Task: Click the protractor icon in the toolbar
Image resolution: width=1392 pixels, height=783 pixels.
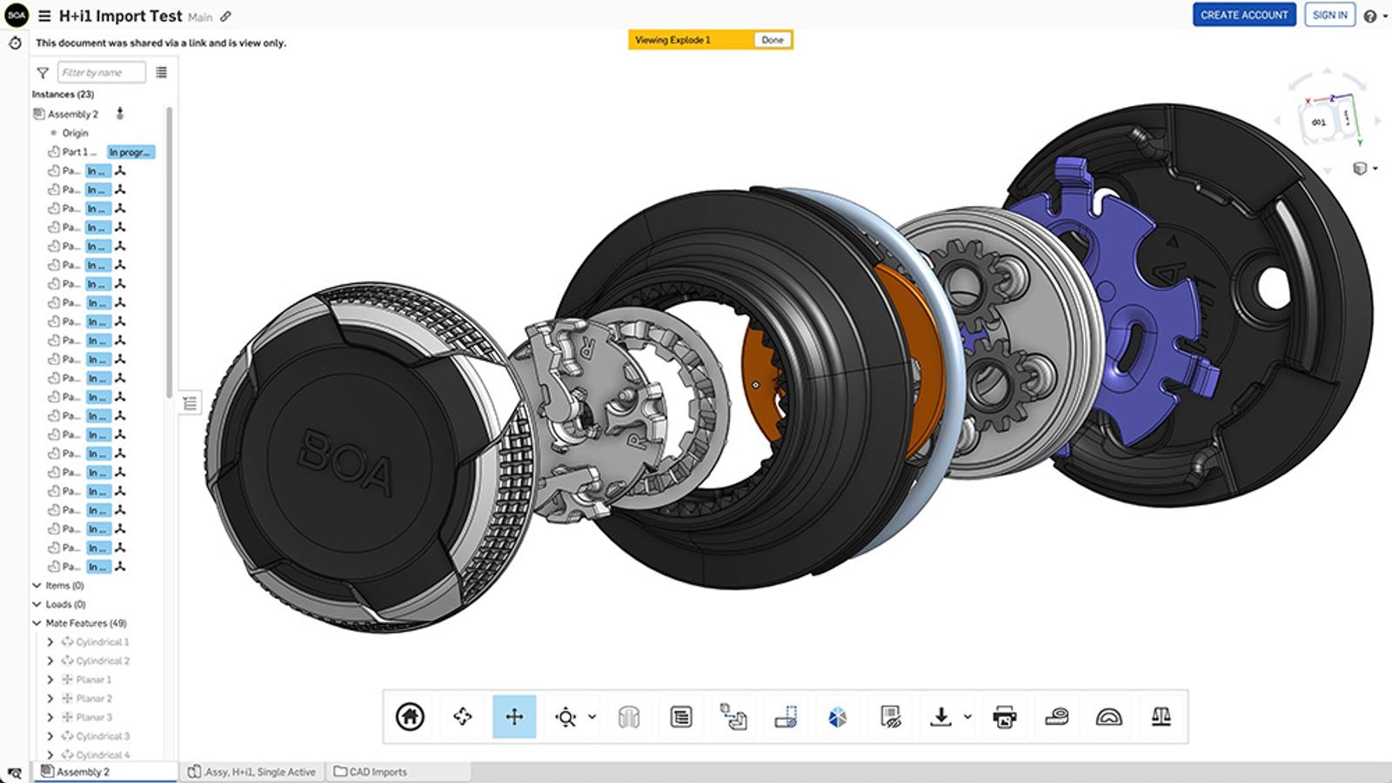Action: [x=1108, y=717]
